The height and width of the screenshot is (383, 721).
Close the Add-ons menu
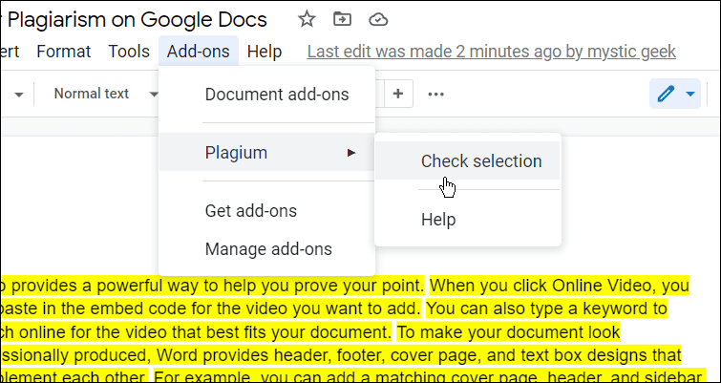point(199,52)
